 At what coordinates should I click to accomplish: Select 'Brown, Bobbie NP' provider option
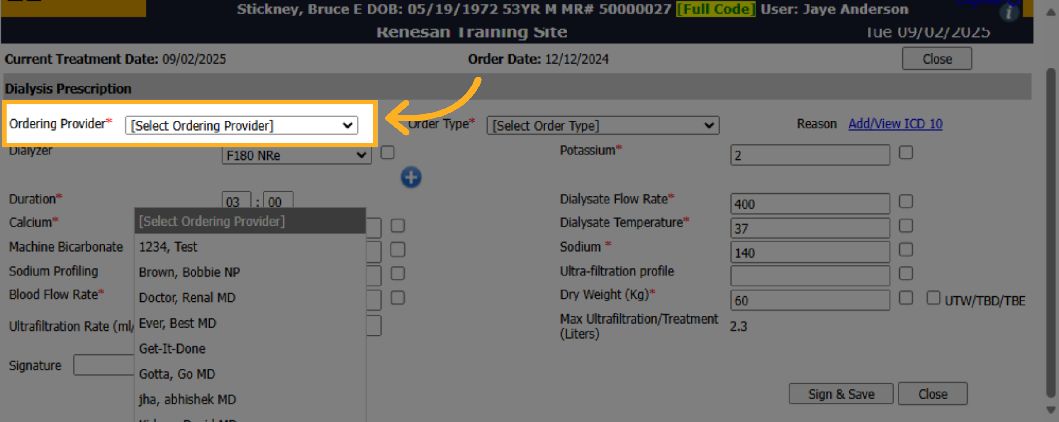[250, 272]
